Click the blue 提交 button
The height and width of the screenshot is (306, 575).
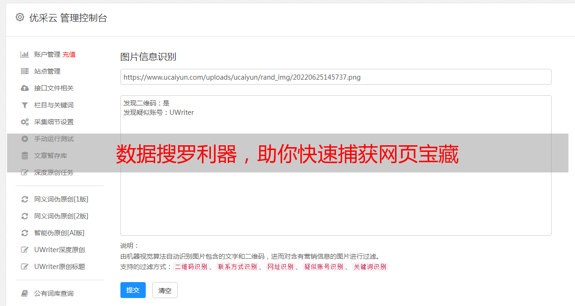pos(133,290)
